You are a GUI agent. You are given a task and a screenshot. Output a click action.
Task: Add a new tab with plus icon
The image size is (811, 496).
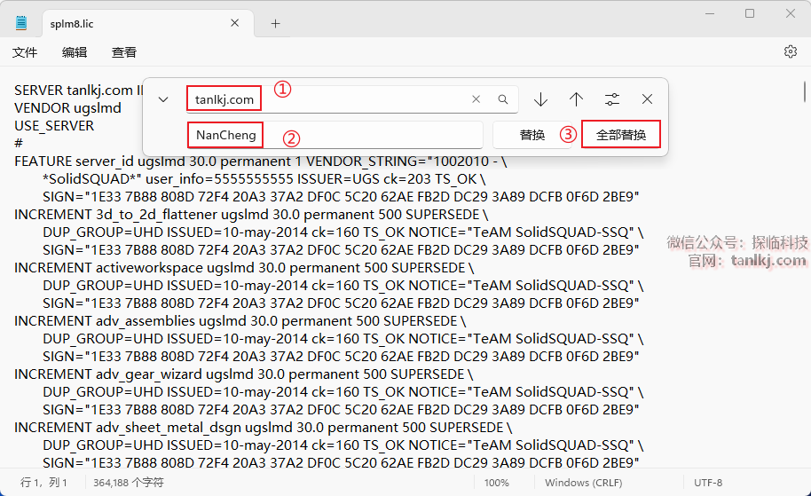click(275, 24)
